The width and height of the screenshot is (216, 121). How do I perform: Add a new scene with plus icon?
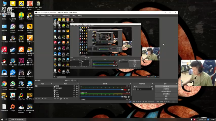click(36, 98)
